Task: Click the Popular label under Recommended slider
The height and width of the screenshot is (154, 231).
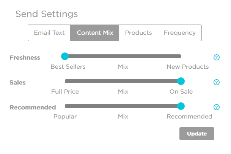Action: 65,117
